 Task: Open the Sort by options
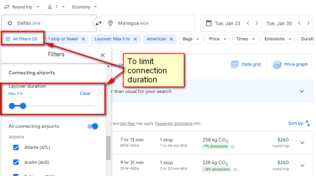pyautogui.click(x=299, y=123)
